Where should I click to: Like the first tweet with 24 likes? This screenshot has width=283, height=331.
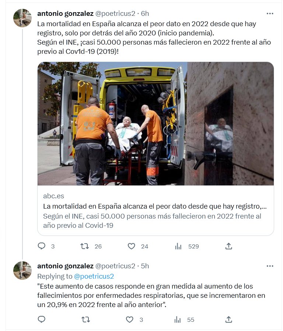(131, 246)
